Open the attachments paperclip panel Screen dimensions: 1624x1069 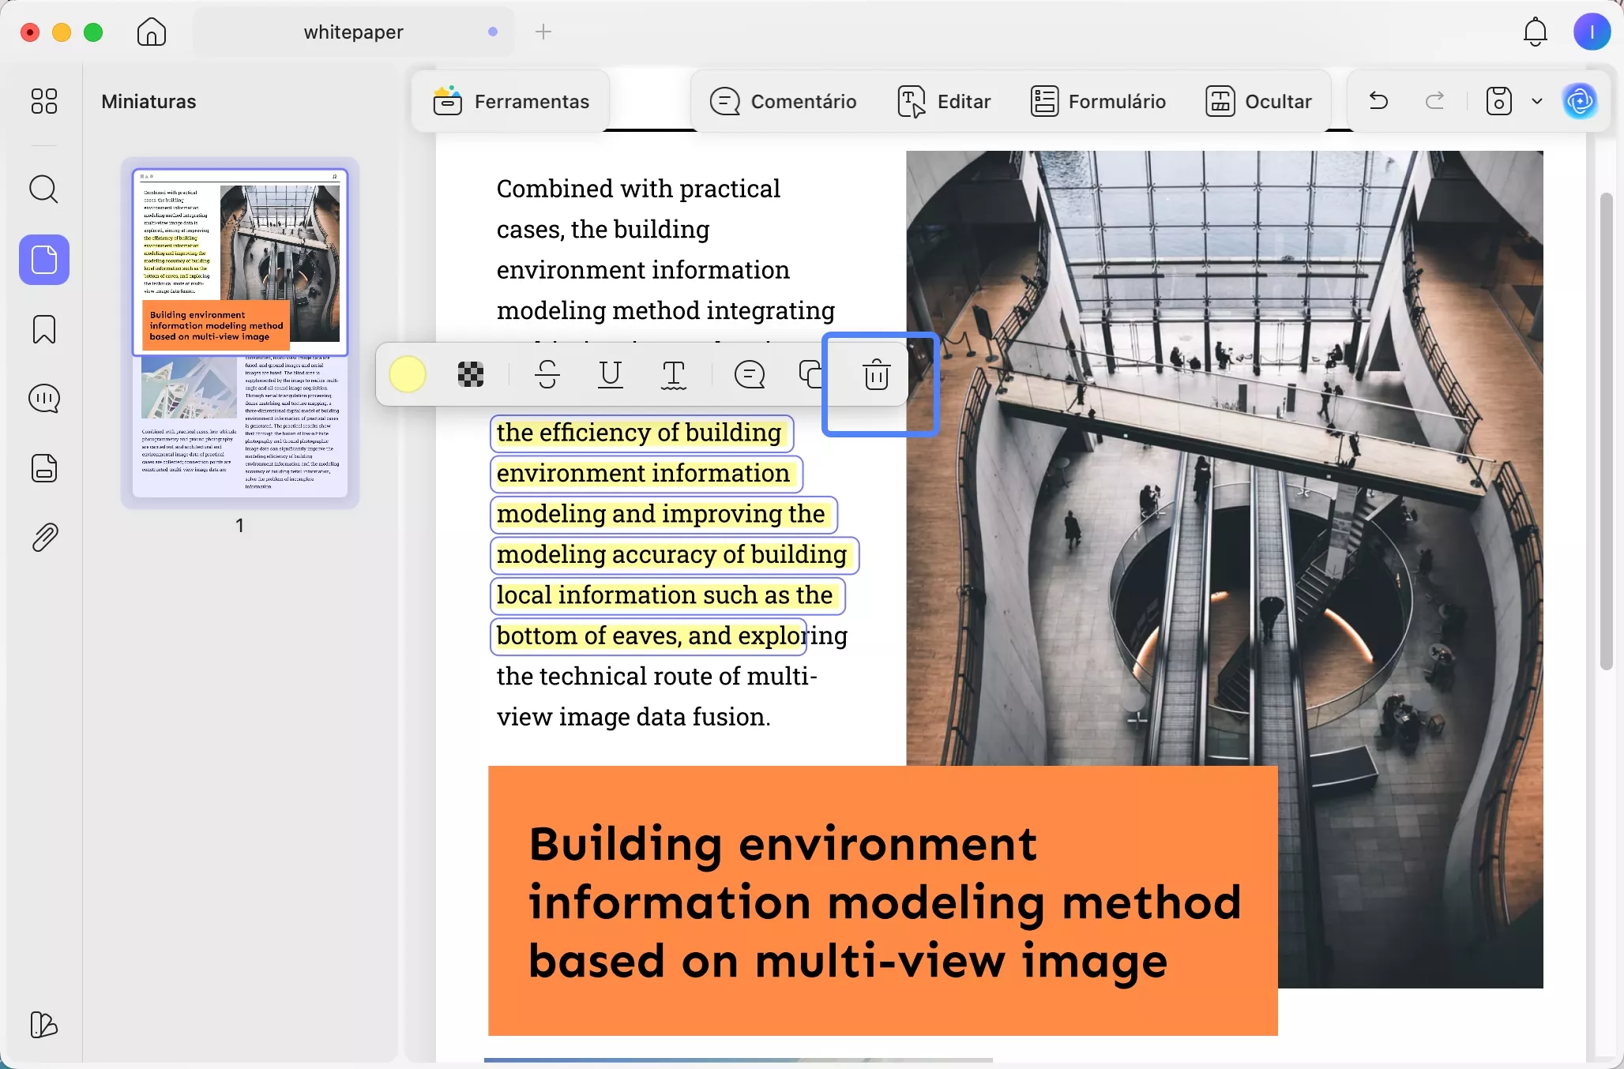43,538
